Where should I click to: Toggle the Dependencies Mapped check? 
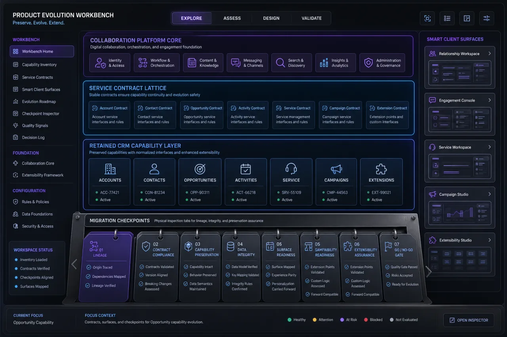pyautogui.click(x=89, y=277)
